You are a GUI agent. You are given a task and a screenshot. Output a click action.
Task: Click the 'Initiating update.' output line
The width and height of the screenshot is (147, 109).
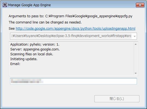click(x=24, y=59)
